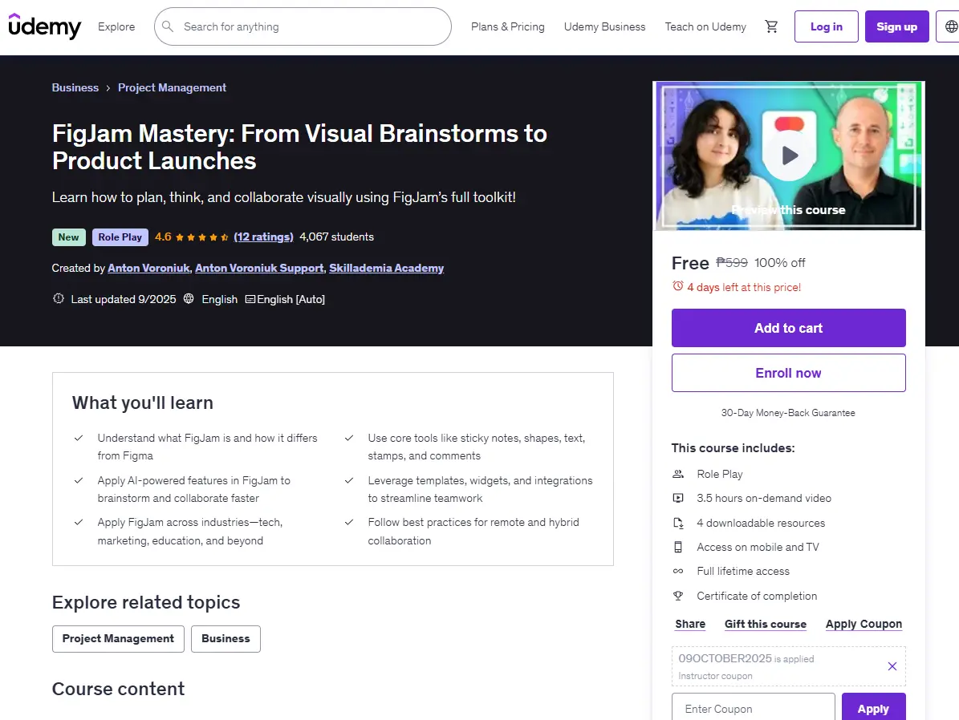Click the search magnifier icon
This screenshot has height=720, width=959.
[x=168, y=26]
